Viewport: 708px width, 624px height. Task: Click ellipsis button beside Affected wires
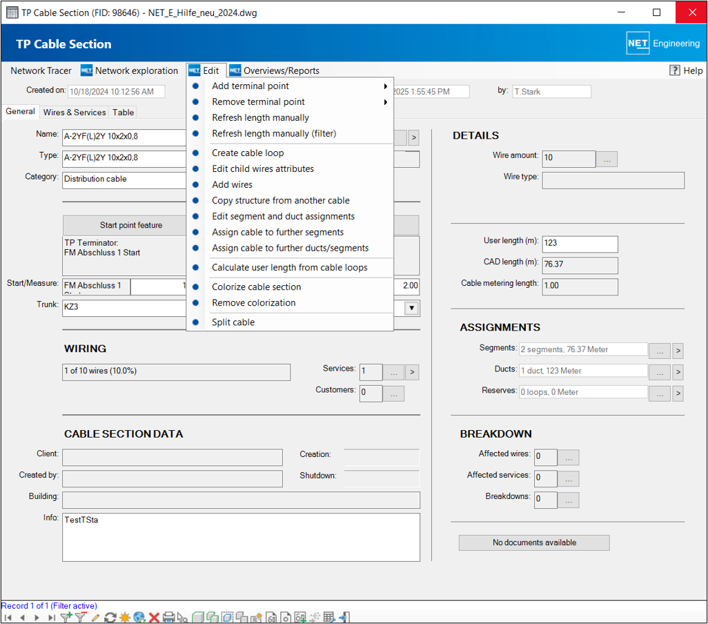pyautogui.click(x=568, y=458)
